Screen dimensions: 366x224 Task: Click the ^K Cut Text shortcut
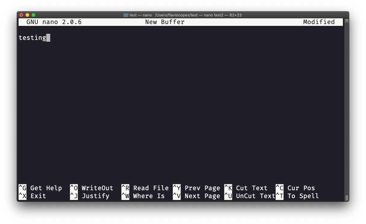tap(246, 188)
